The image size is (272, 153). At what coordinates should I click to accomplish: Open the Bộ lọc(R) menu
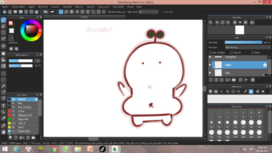[43, 7]
